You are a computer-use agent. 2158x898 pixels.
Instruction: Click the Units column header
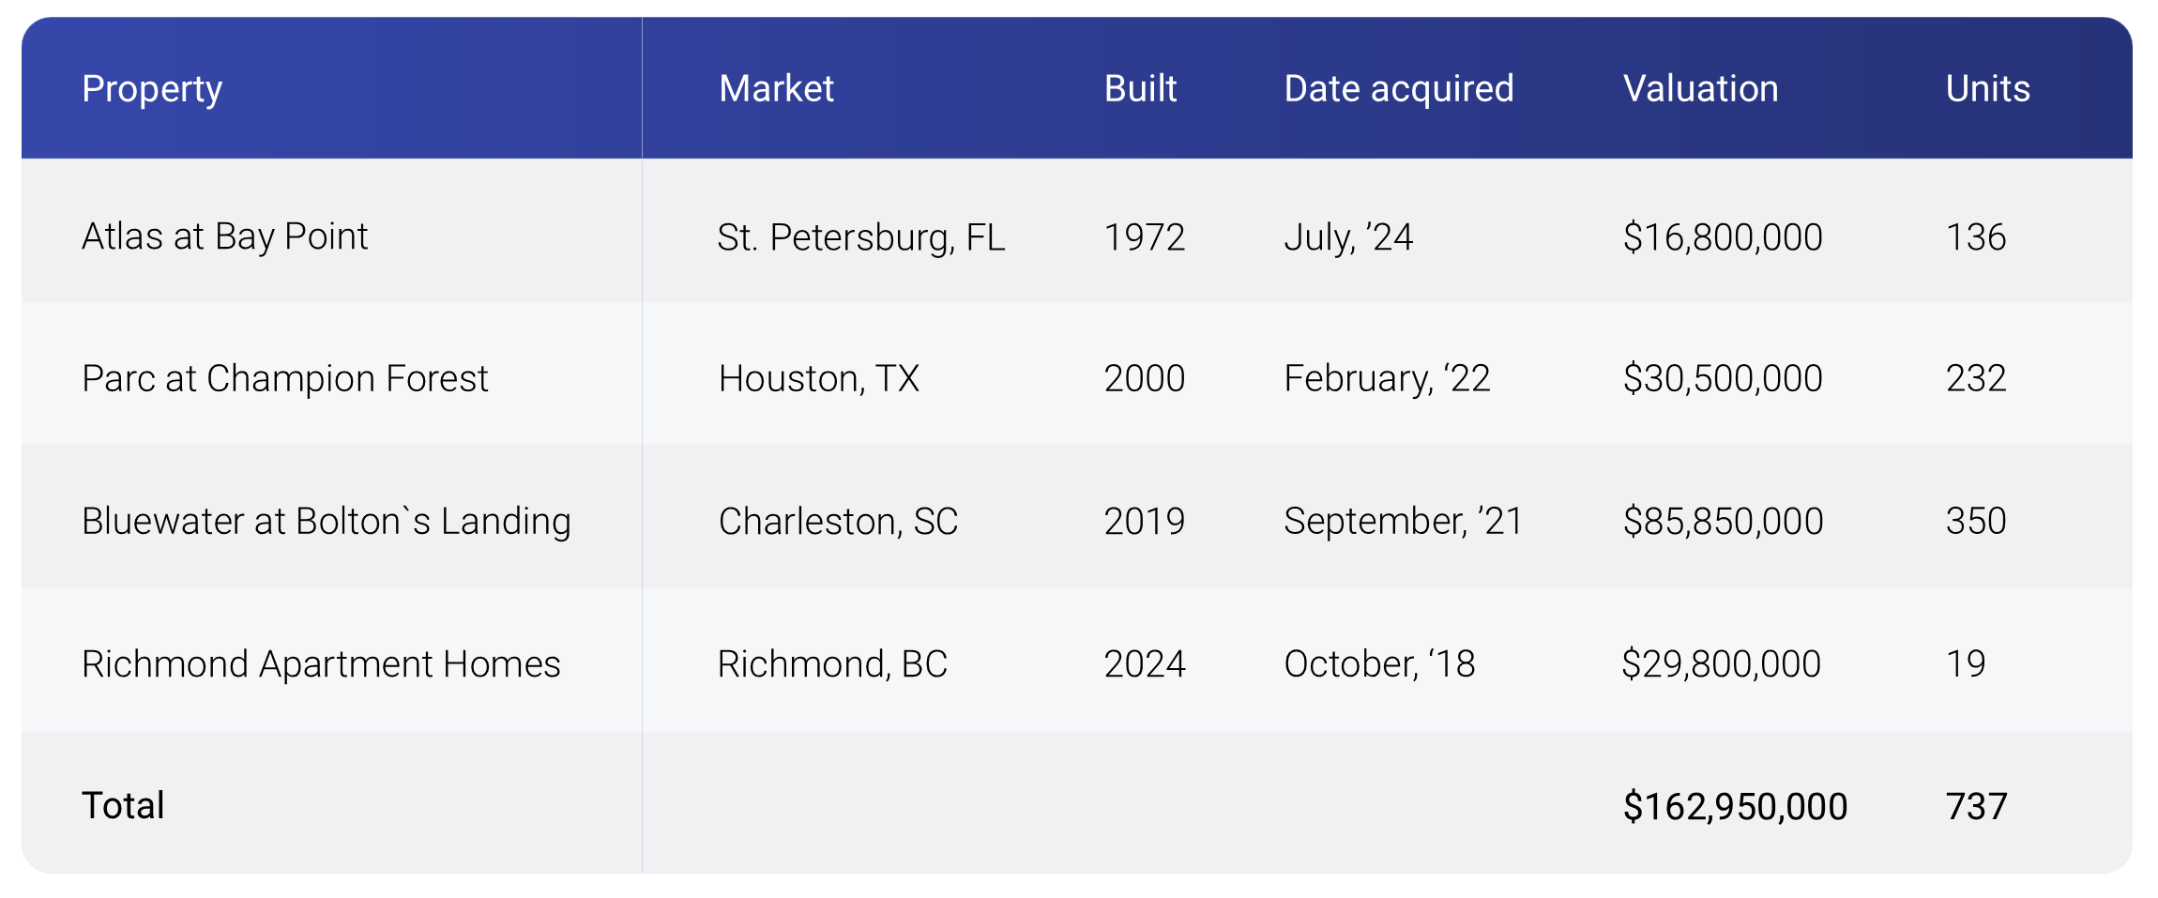(x=1987, y=89)
